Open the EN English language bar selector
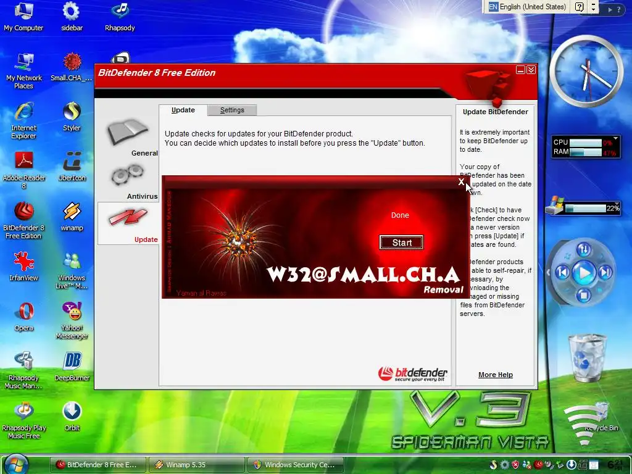Screen dimensions: 632x474 pyautogui.click(x=527, y=7)
